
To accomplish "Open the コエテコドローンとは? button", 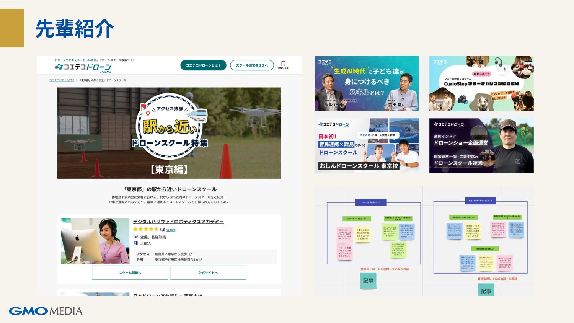I will [x=203, y=65].
